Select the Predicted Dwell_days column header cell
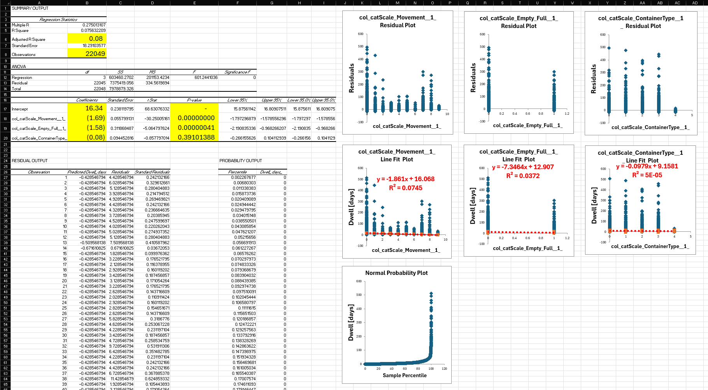The image size is (708, 390). (x=87, y=172)
